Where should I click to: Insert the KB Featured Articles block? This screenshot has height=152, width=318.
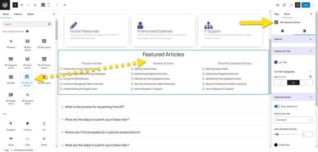tap(27, 80)
